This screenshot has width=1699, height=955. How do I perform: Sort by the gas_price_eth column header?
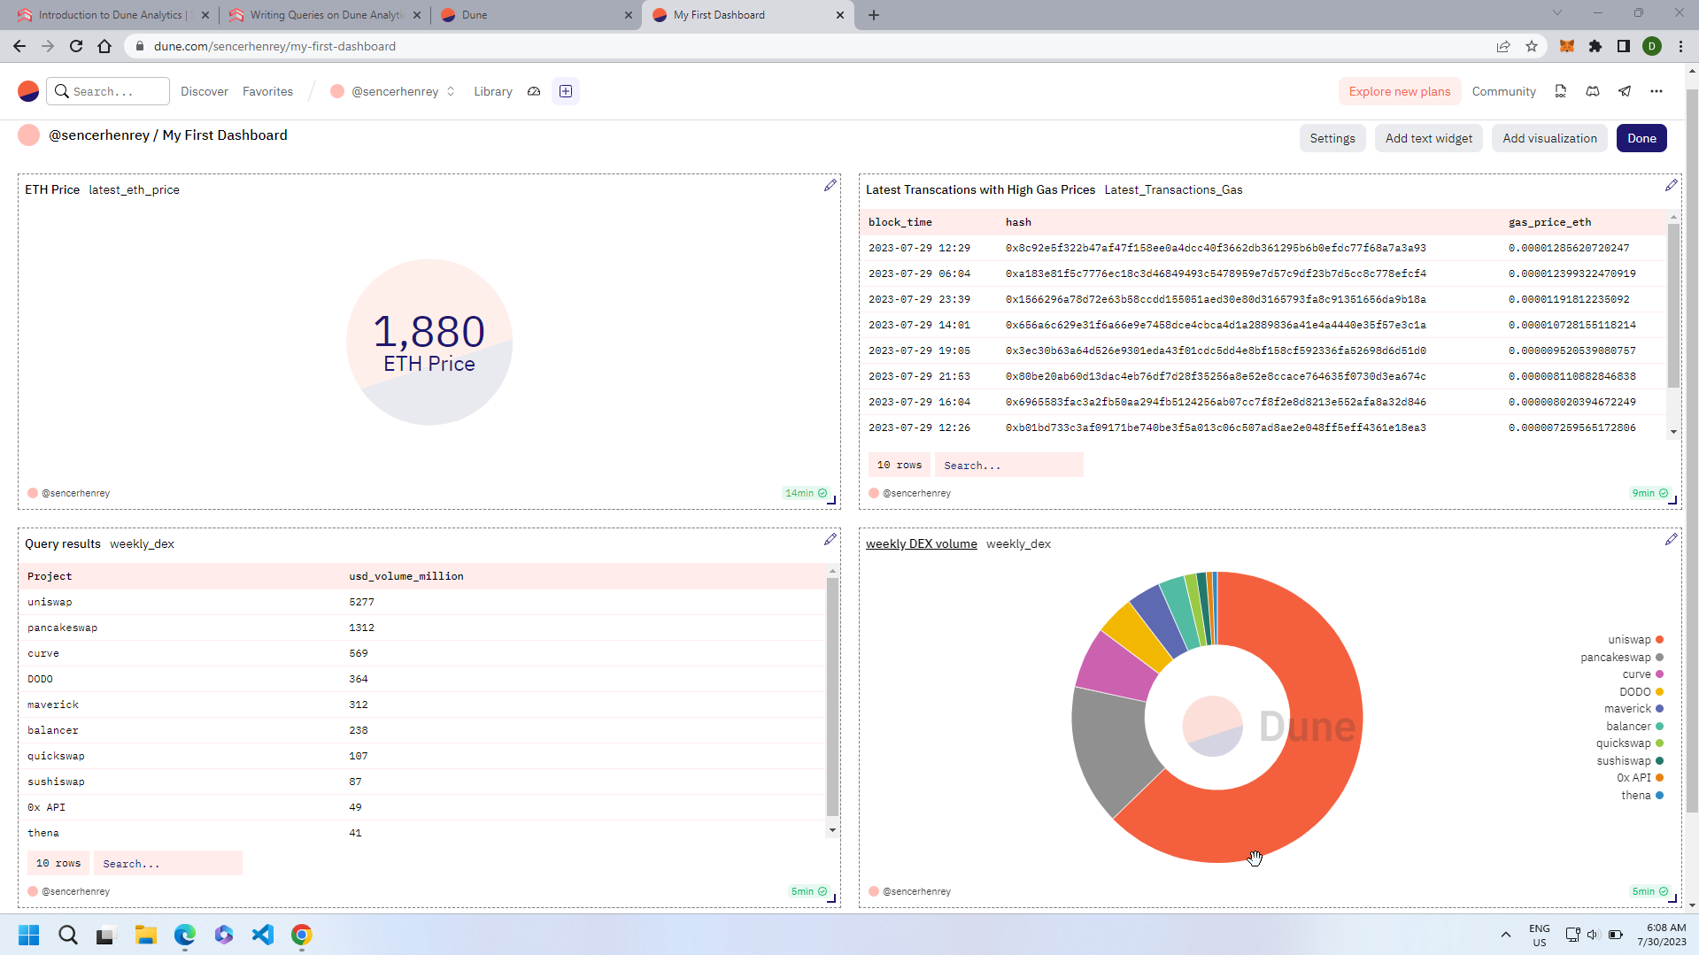[1549, 222]
